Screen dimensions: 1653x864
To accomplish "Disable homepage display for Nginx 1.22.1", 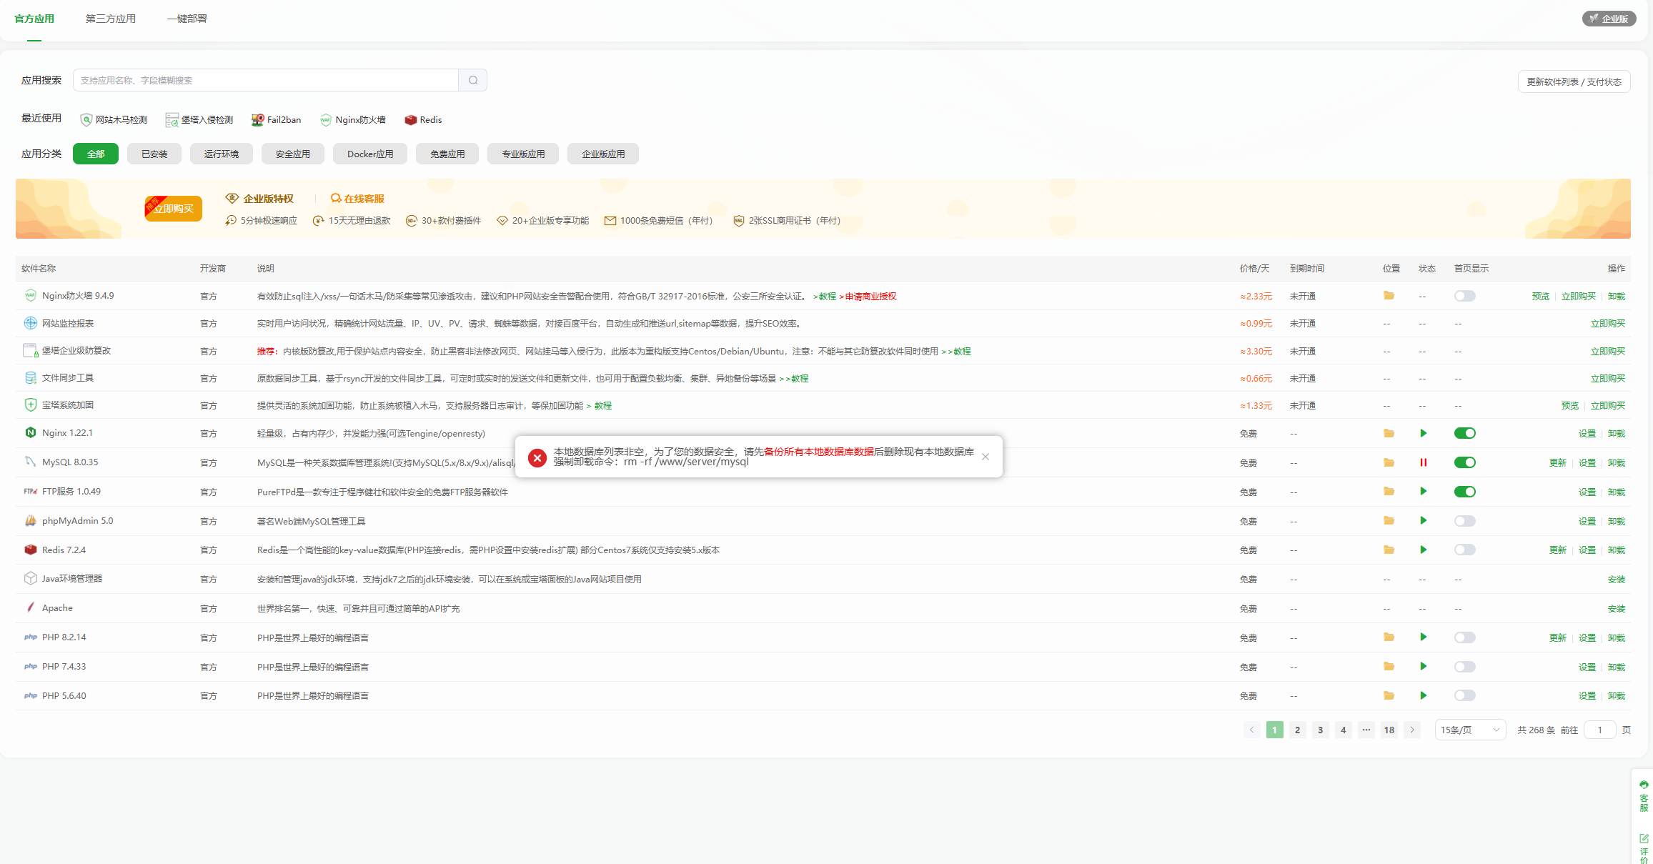I will tap(1465, 433).
